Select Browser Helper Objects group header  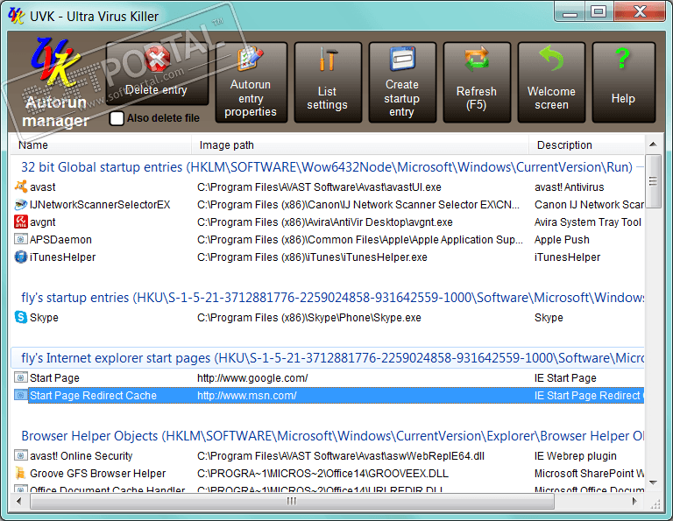click(332, 436)
